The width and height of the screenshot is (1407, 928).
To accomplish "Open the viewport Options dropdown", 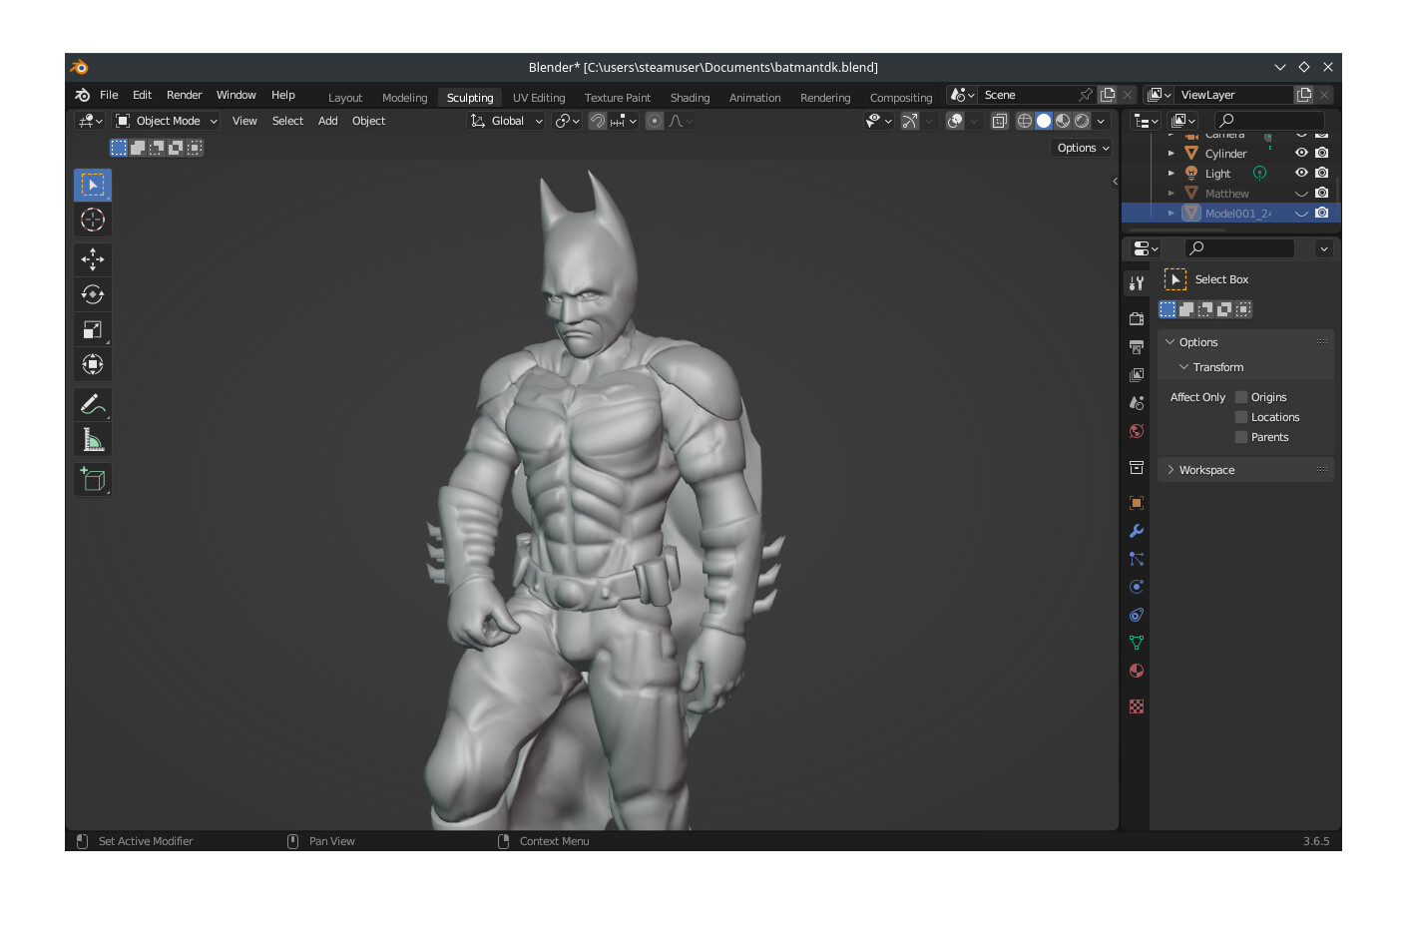I will click(1083, 148).
